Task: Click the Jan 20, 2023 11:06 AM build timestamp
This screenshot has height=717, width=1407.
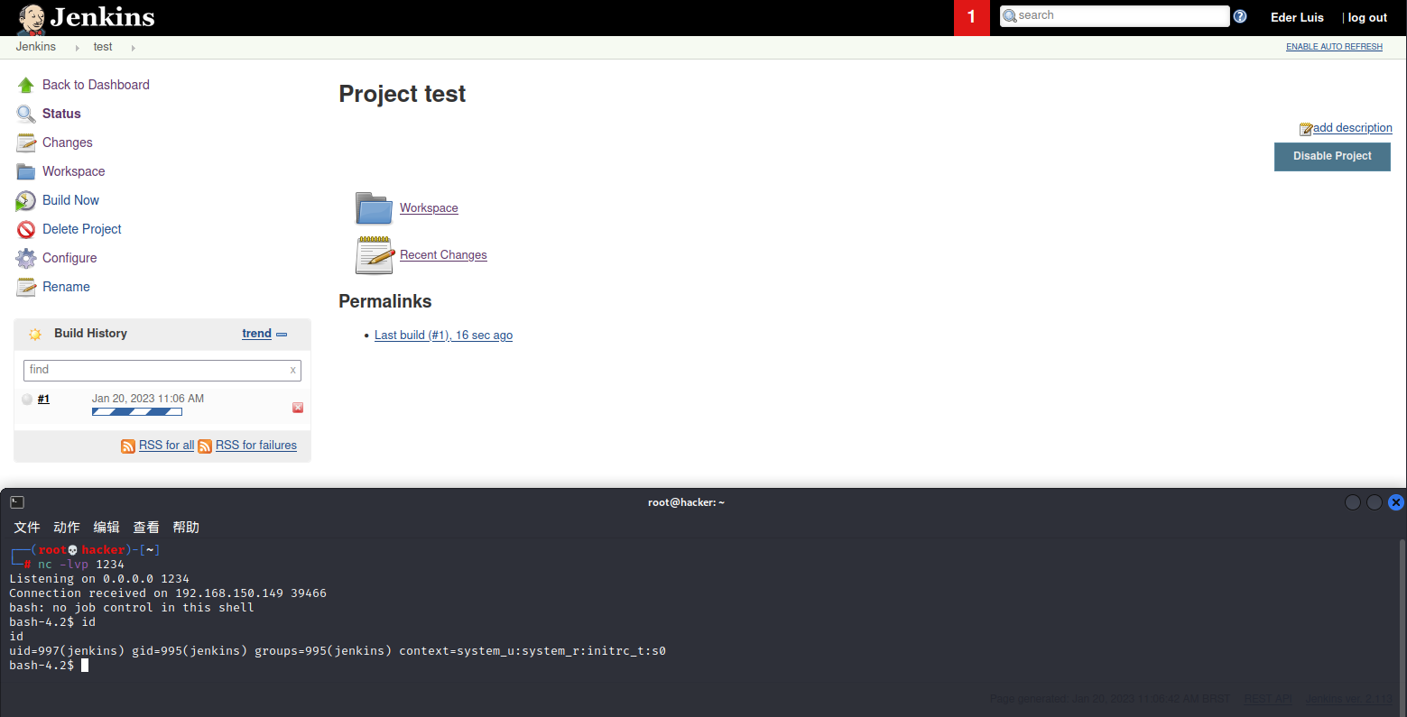Action: click(148, 399)
